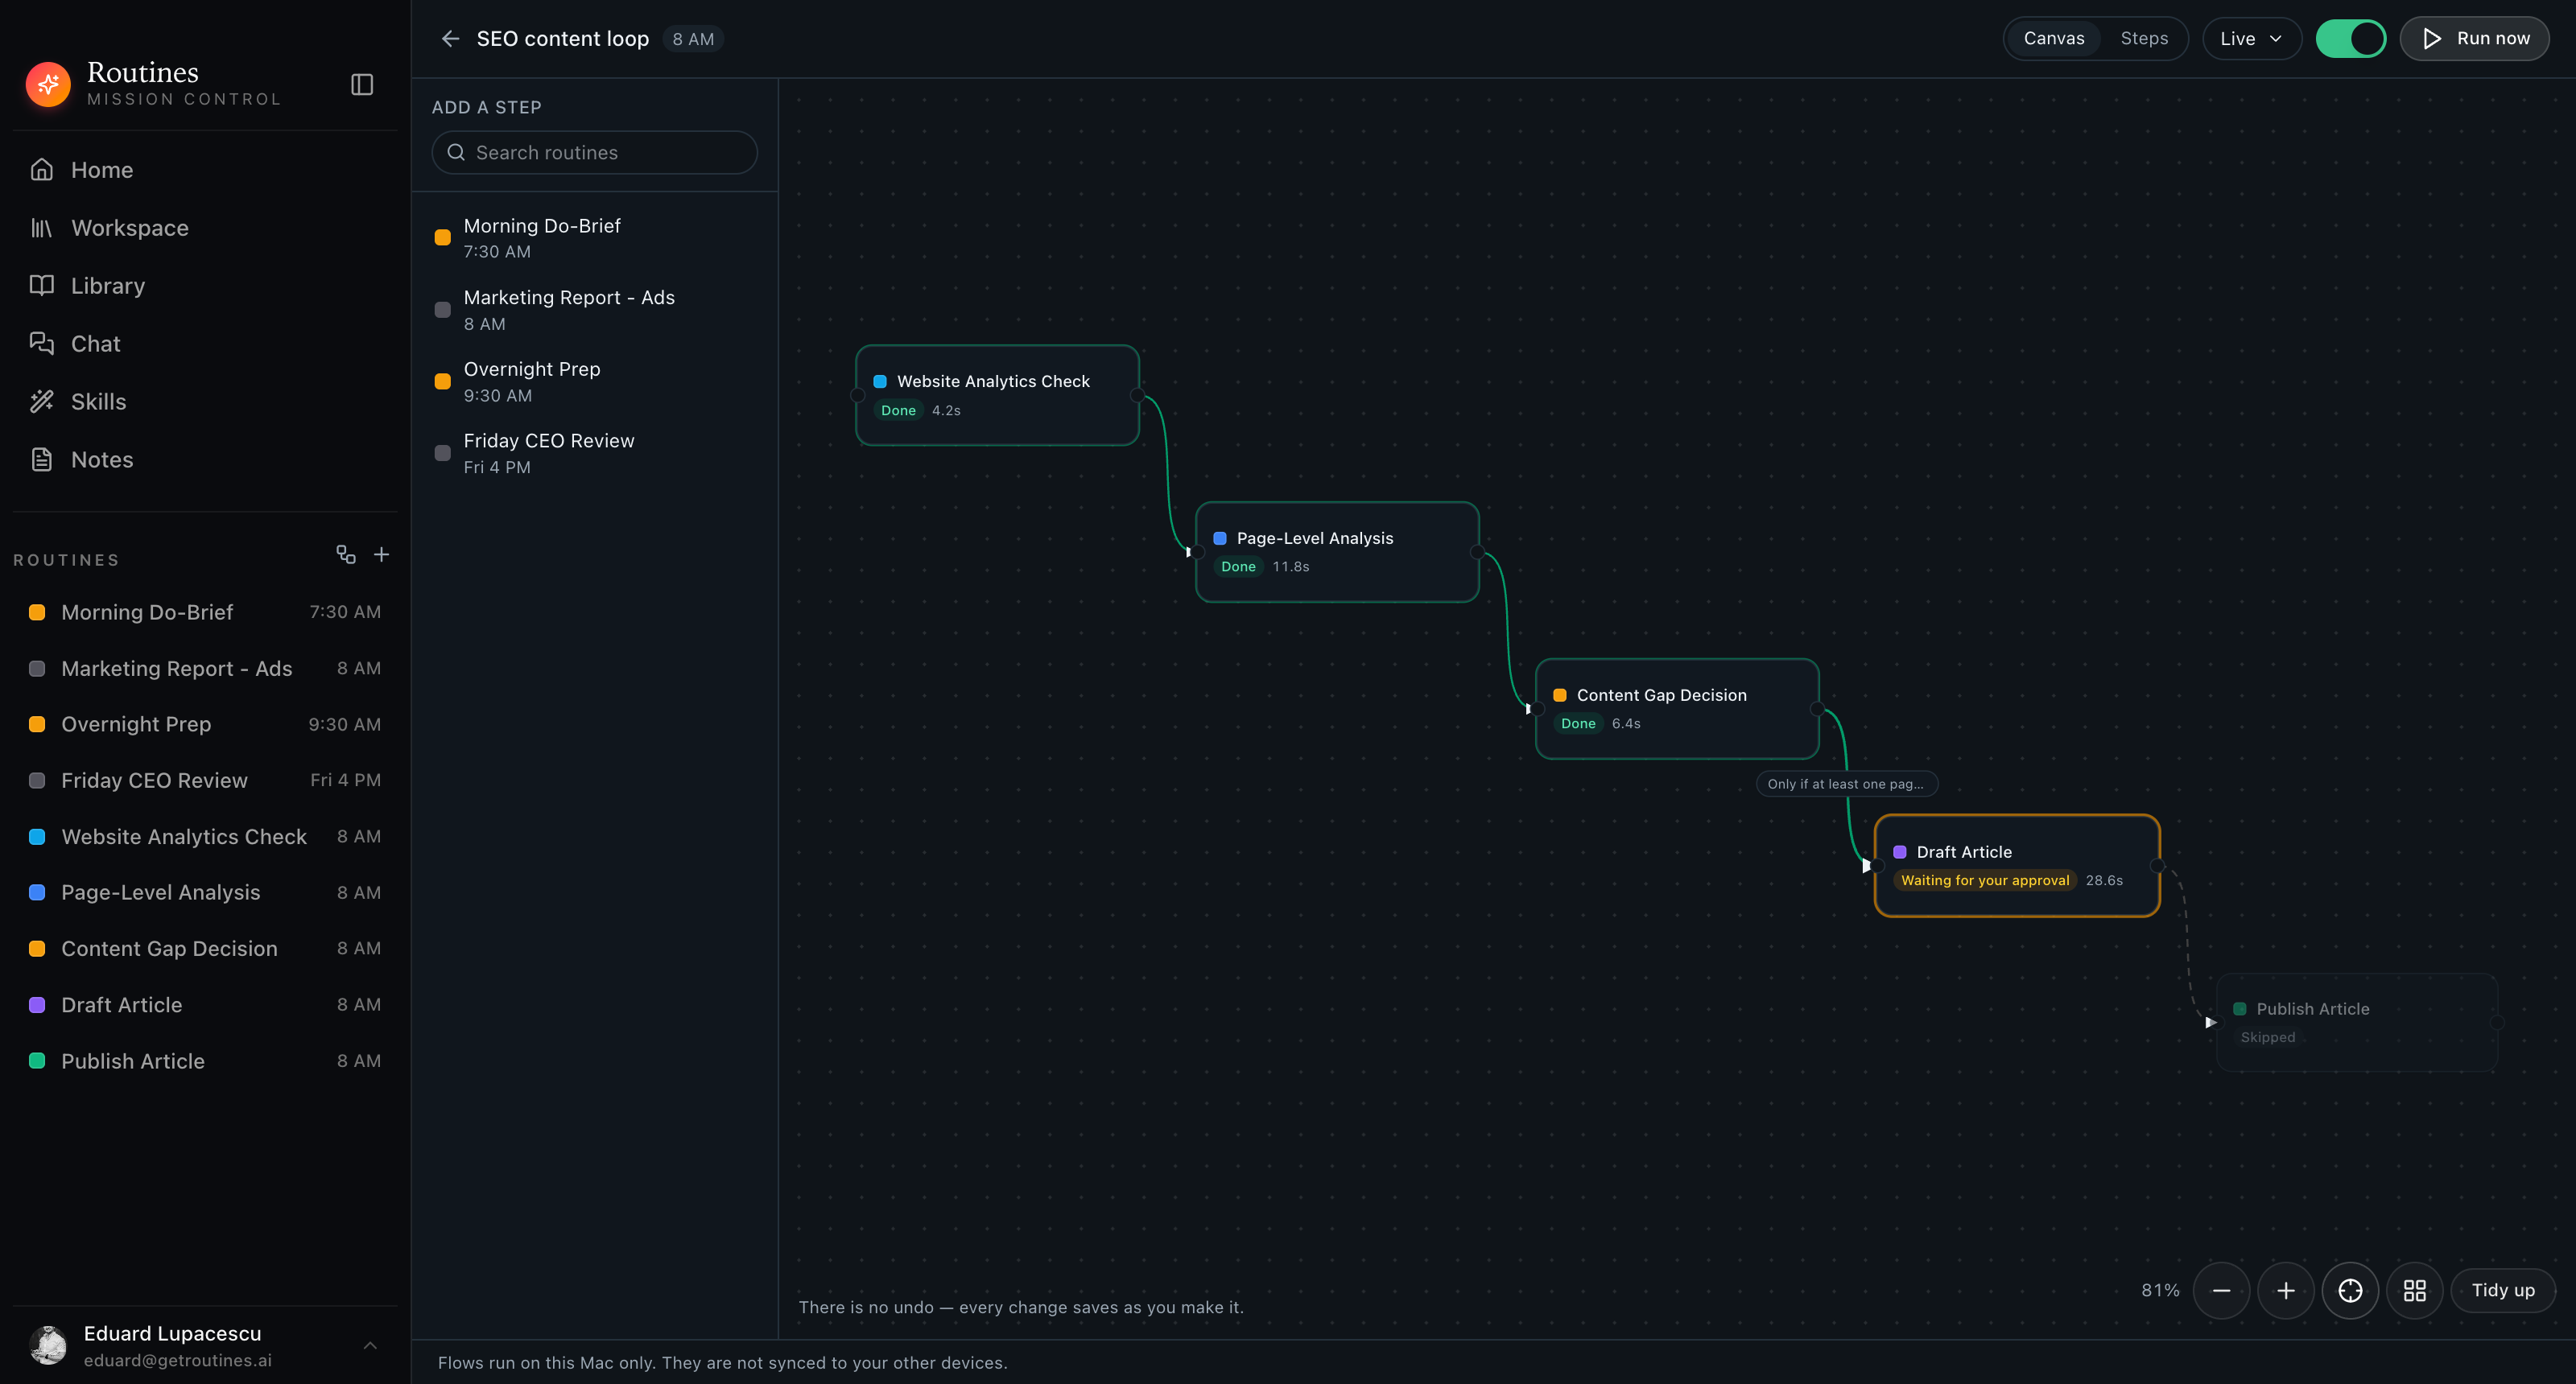Click 'Waiting for your approval' status badge

(1985, 880)
